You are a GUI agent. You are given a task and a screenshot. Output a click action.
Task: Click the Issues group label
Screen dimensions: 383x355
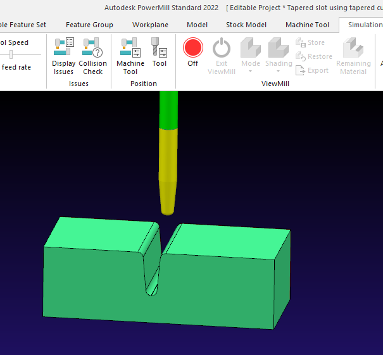(x=78, y=84)
